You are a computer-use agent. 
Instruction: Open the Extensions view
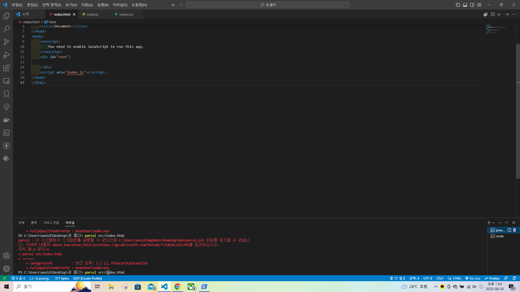point(6,68)
